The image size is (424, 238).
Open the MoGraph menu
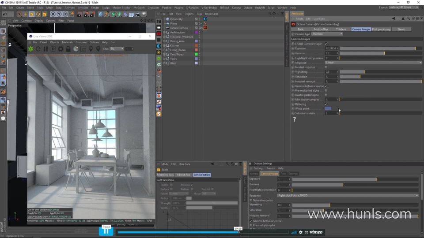[x=139, y=7]
